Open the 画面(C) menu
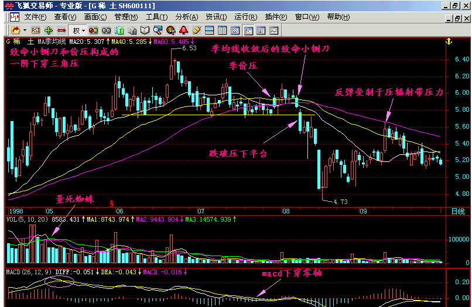 [95, 17]
